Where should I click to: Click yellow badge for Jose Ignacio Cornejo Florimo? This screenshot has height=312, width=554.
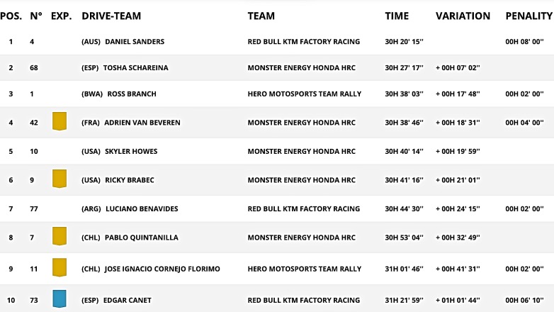click(60, 267)
